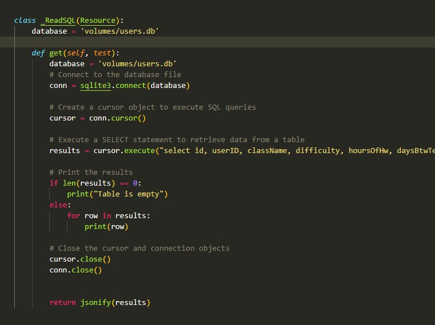The height and width of the screenshot is (325, 435).
Task: Click the 'cursor()' call after conn
Action: [128, 118]
